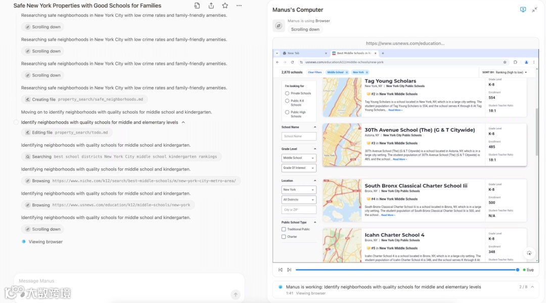Select the Private Schools radio option
The height and width of the screenshot is (303, 546).
point(287,94)
